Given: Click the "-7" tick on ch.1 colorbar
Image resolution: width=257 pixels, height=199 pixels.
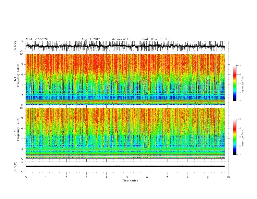Looking at the screenshot, I should point(239,101).
